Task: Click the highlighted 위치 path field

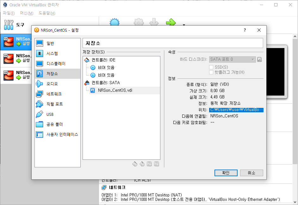Action: [x=236, y=110]
